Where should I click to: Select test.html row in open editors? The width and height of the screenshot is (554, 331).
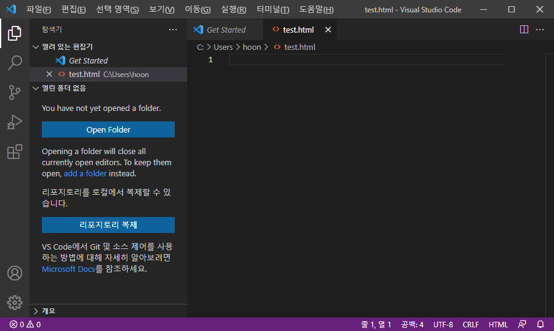click(x=108, y=74)
